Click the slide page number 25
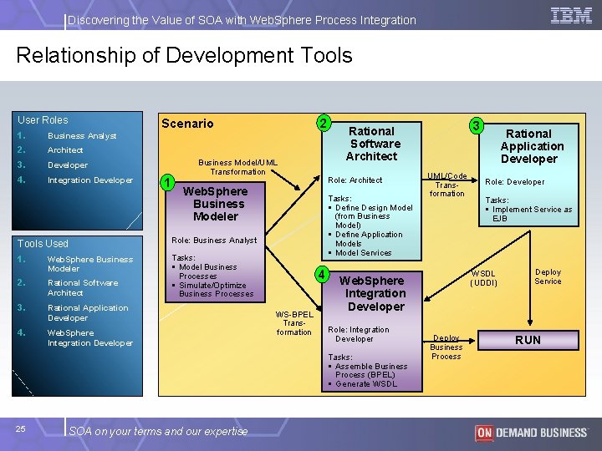Image resolution: width=602 pixels, height=451 pixels. tap(21, 428)
